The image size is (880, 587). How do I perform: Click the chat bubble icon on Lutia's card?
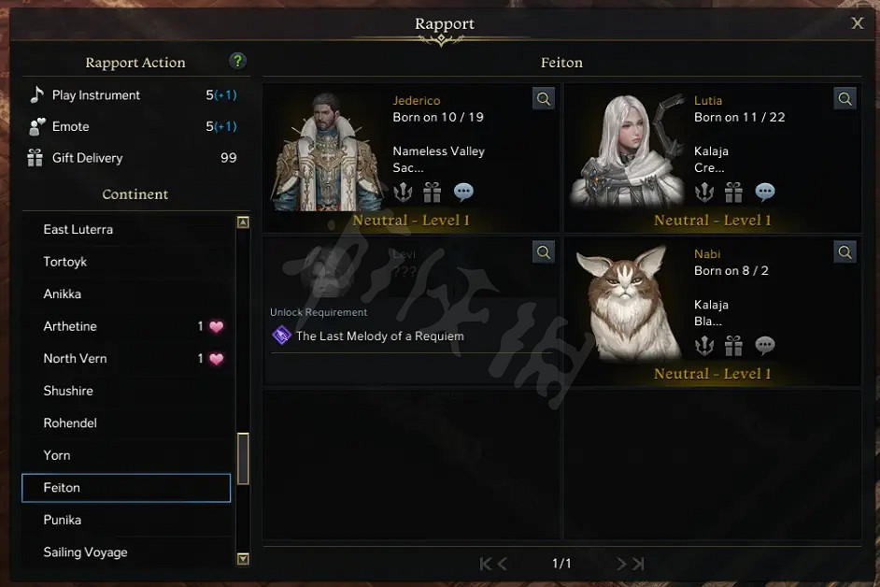[764, 193]
